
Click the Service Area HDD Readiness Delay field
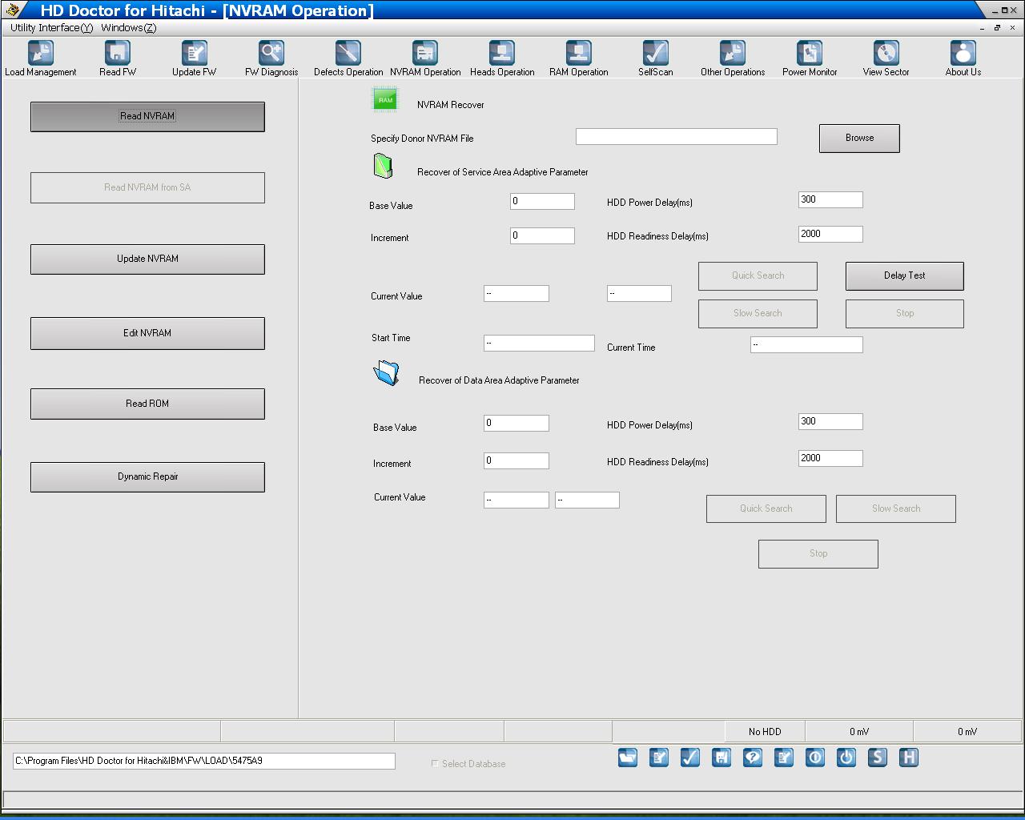pyautogui.click(x=830, y=234)
